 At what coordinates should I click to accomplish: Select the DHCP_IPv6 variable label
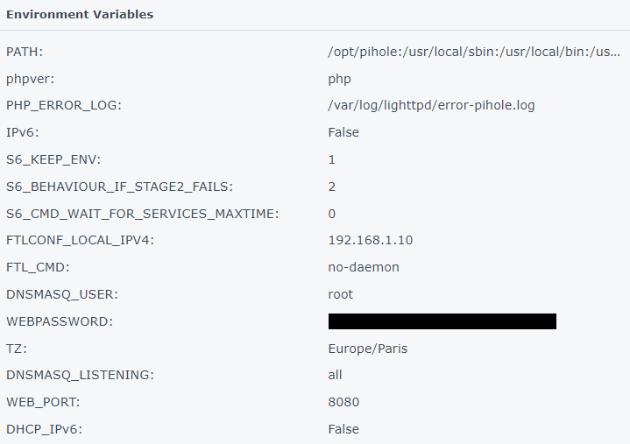tap(44, 429)
